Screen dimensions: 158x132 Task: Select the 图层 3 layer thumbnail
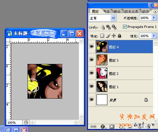(x=102, y=60)
